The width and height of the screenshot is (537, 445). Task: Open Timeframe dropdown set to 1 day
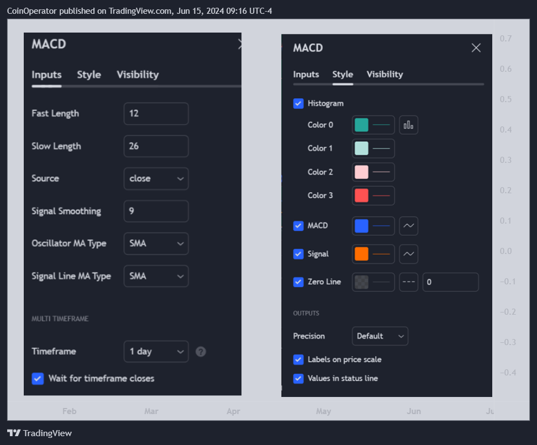tap(156, 352)
